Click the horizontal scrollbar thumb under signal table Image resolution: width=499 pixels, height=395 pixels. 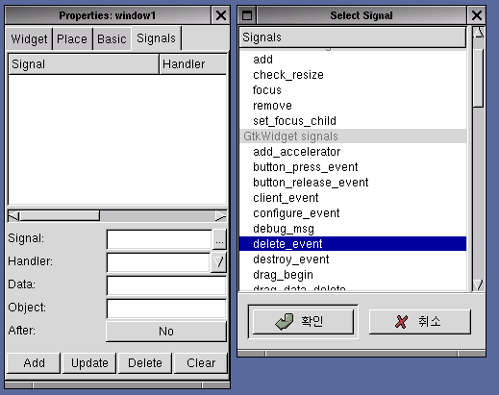60,216
